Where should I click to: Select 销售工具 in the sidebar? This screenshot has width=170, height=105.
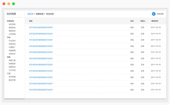(x=12, y=60)
